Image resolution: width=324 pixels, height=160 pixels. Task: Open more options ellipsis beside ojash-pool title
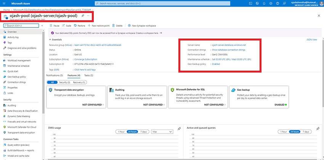(x=88, y=16)
